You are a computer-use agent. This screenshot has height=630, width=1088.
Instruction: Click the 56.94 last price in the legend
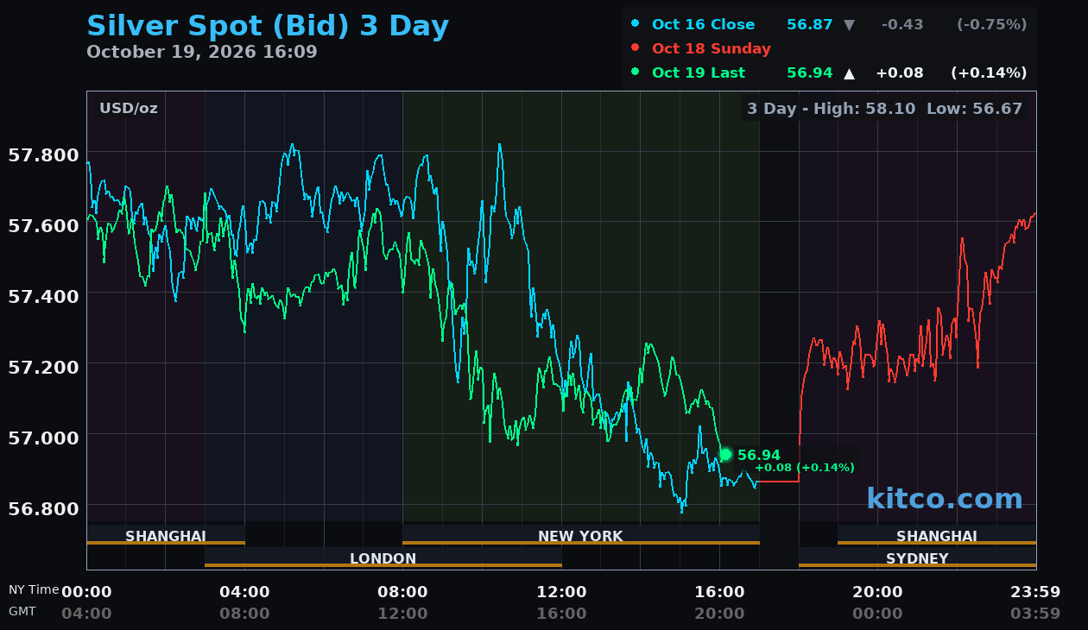point(810,72)
